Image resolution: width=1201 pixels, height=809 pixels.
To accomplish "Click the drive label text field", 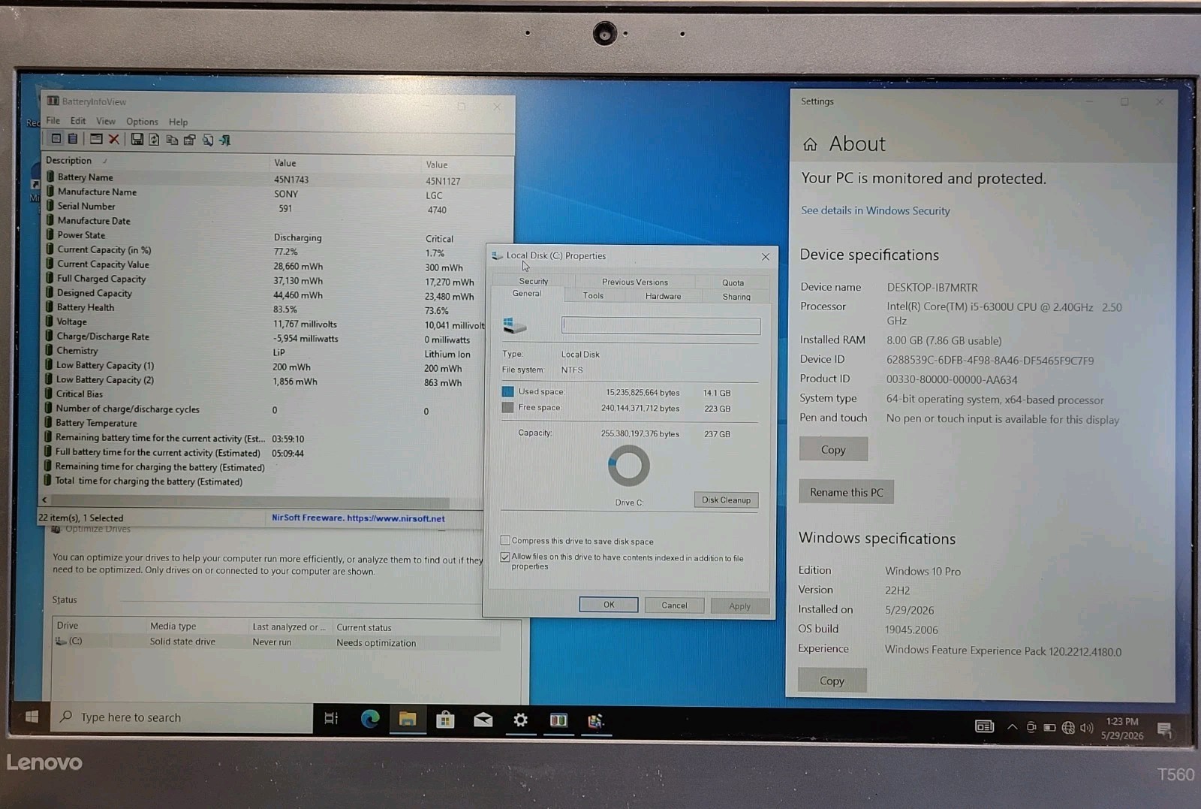I will [661, 325].
